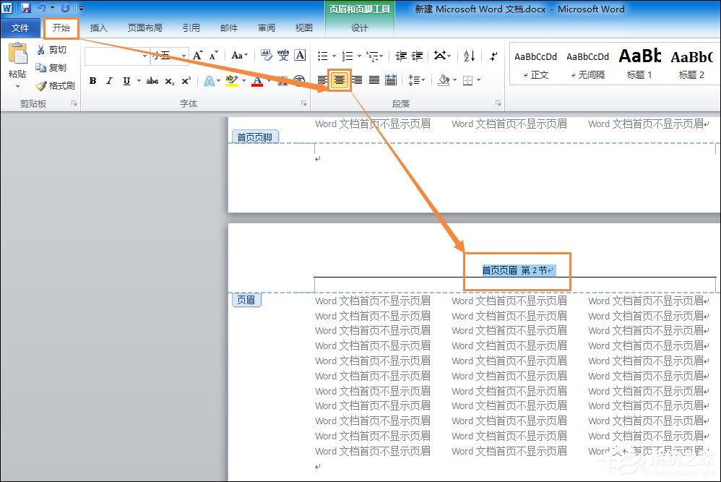Click the Save icon in quick access toolbar
721x482 pixels.
(26, 9)
